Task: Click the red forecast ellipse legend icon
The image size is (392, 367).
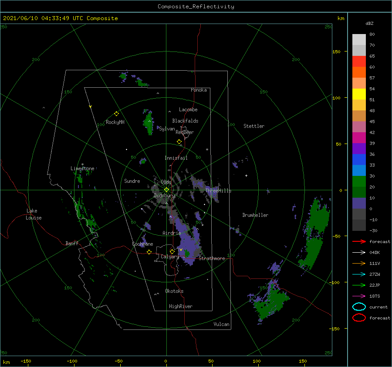Action: [359, 318]
